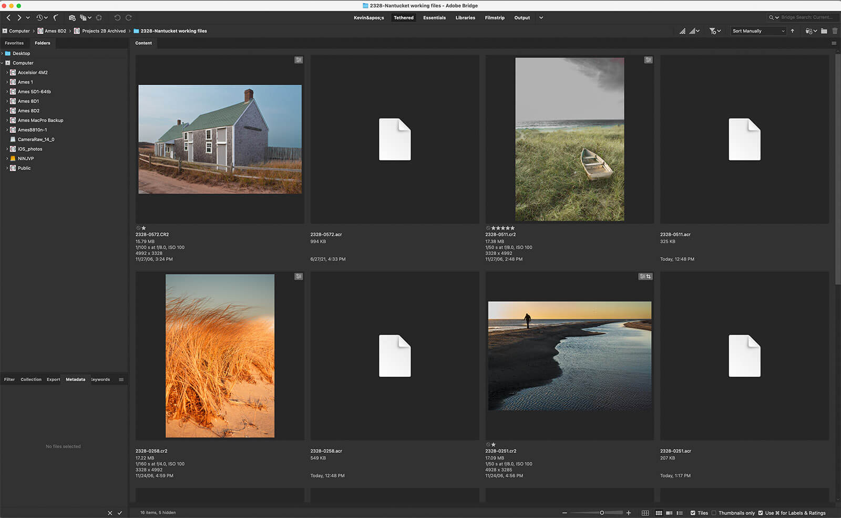
Task: Click the Reveal Recent File clock icon
Action: pyautogui.click(x=39, y=18)
